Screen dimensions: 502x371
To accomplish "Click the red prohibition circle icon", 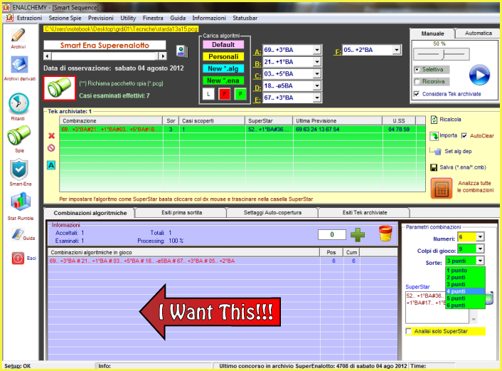I will pyautogui.click(x=51, y=148).
